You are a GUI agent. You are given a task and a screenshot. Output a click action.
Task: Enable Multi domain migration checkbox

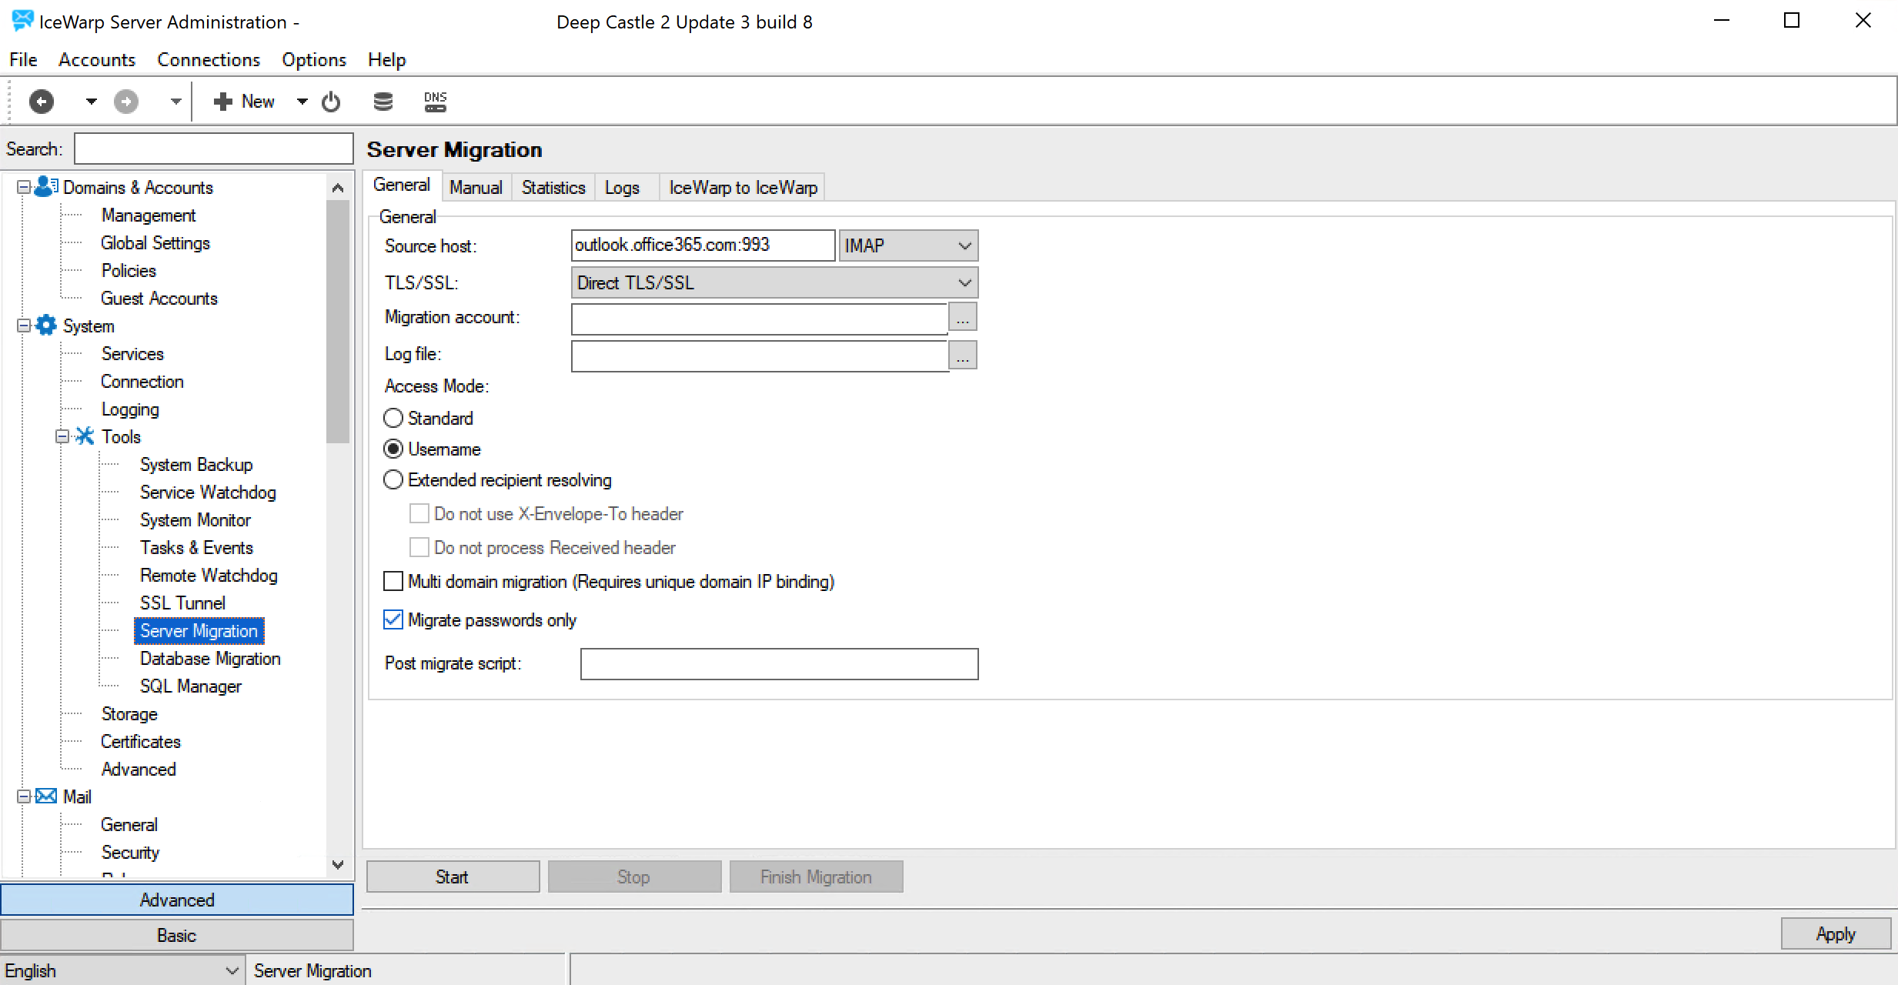click(393, 581)
